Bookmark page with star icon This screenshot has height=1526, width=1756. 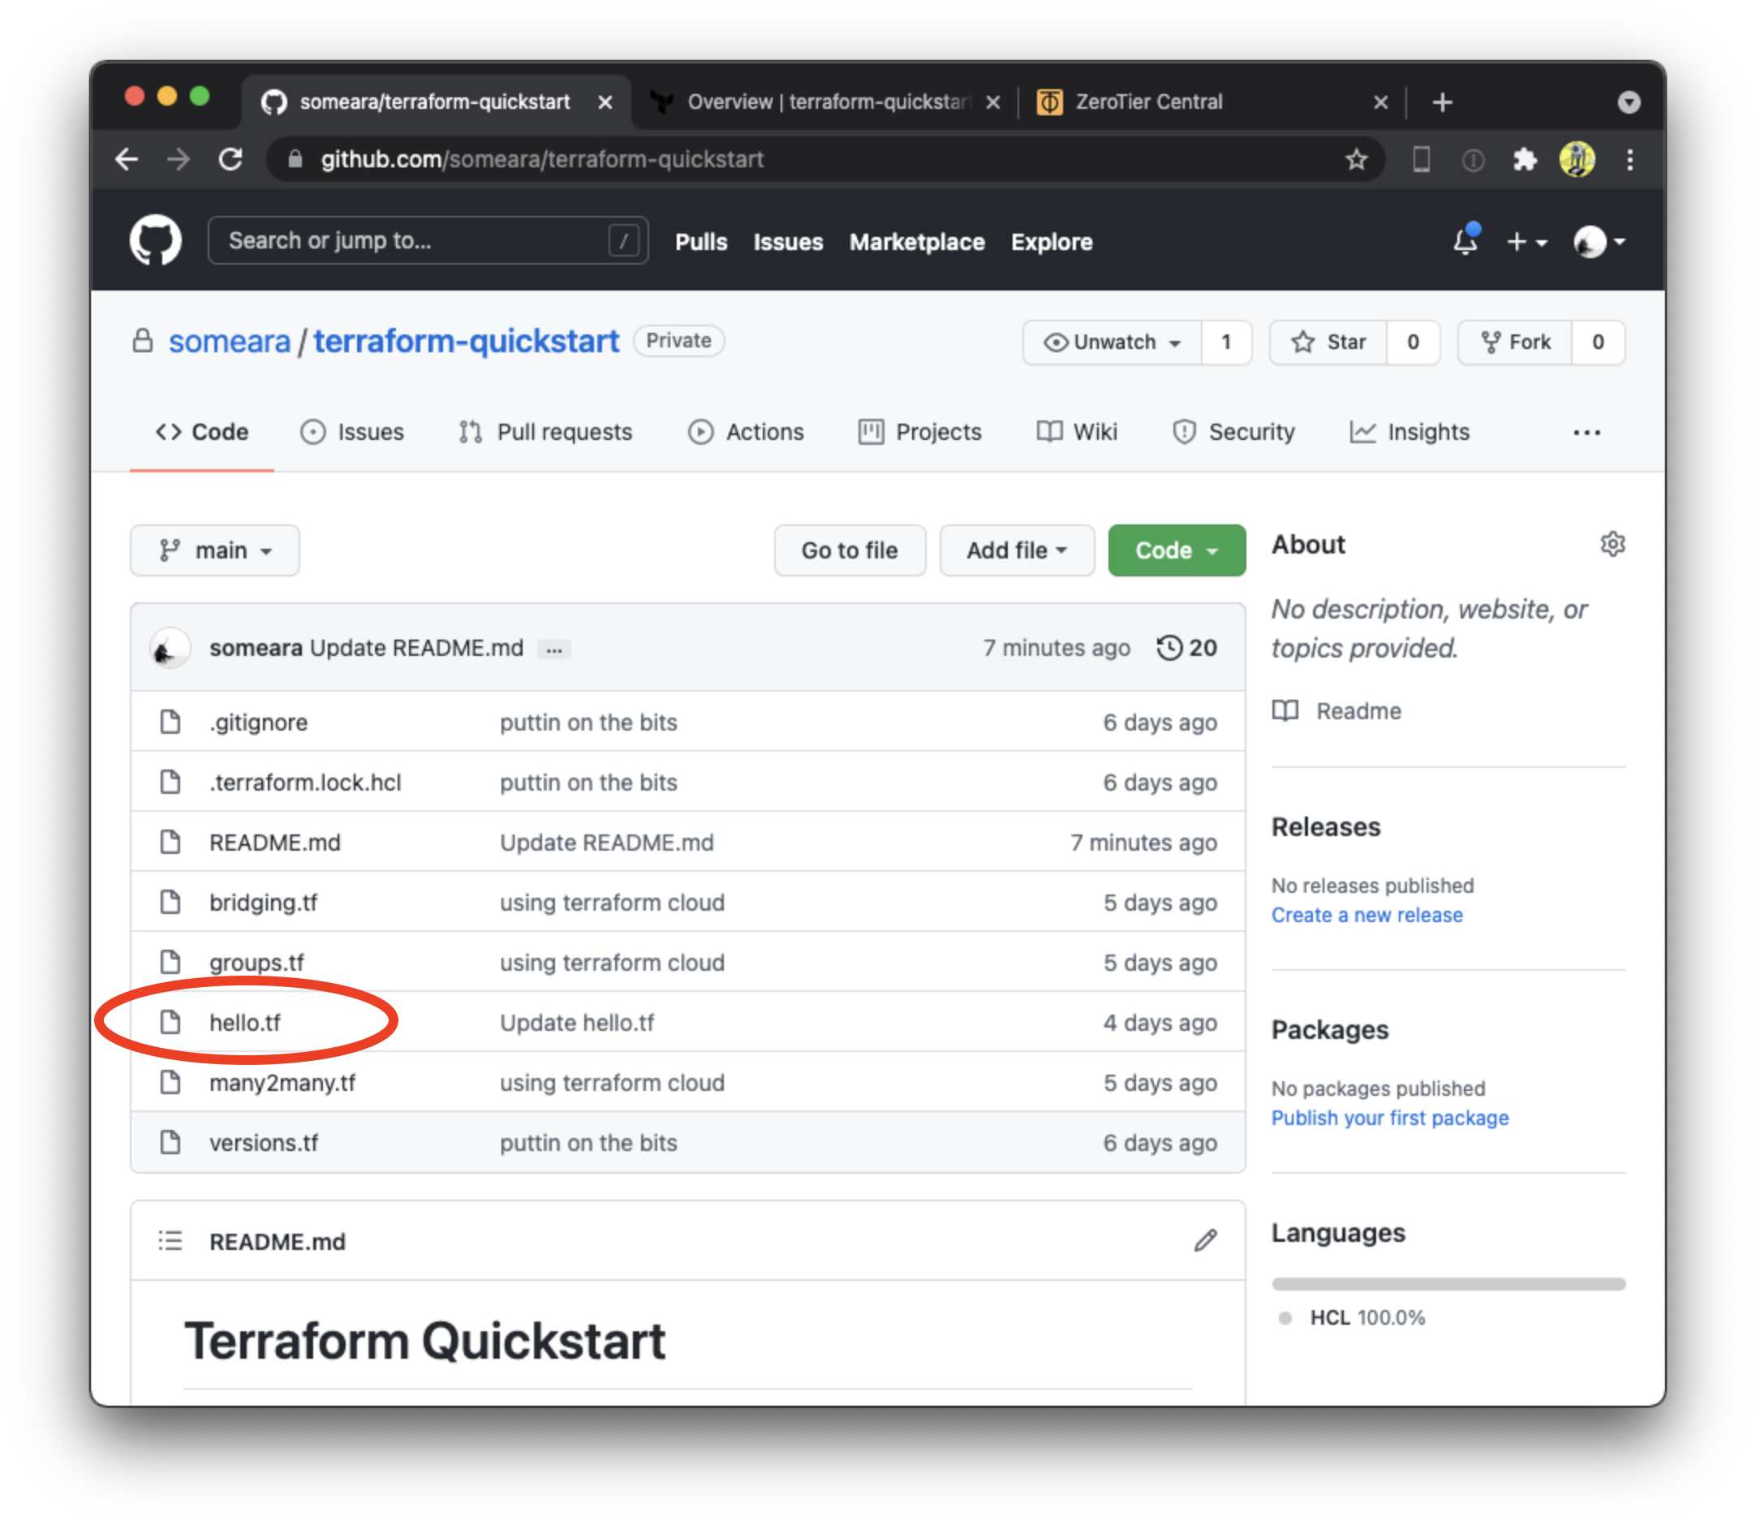point(1356,159)
